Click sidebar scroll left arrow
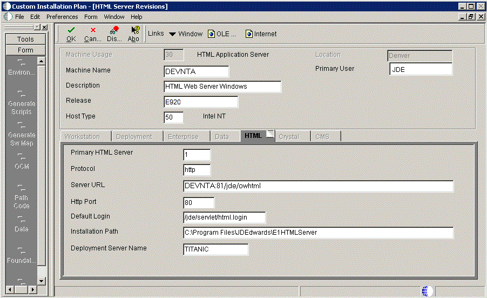Image resolution: width=487 pixels, height=298 pixels. [10, 289]
